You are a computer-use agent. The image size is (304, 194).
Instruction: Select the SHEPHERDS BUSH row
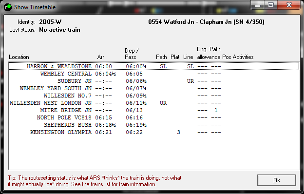click(154, 125)
